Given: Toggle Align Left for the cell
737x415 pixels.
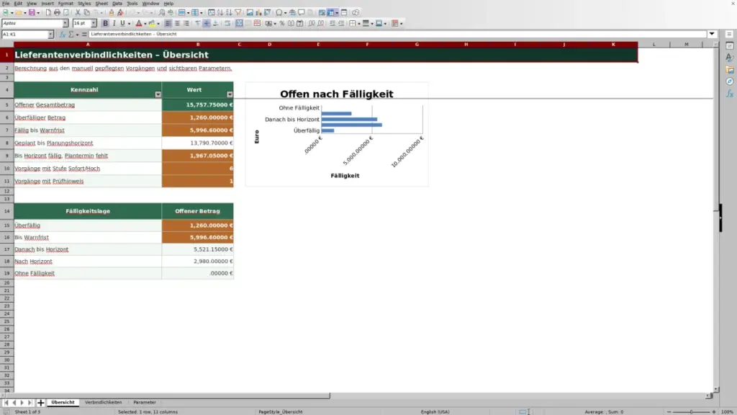Looking at the screenshot, I should [x=168, y=24].
